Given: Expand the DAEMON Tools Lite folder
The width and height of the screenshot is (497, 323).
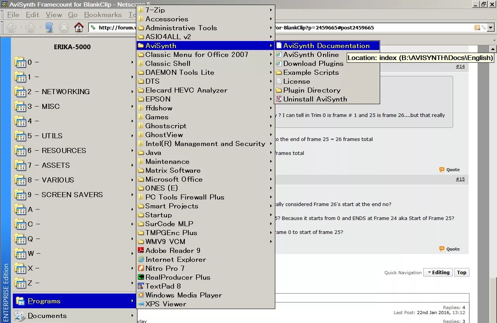Looking at the screenshot, I should (206, 72).
